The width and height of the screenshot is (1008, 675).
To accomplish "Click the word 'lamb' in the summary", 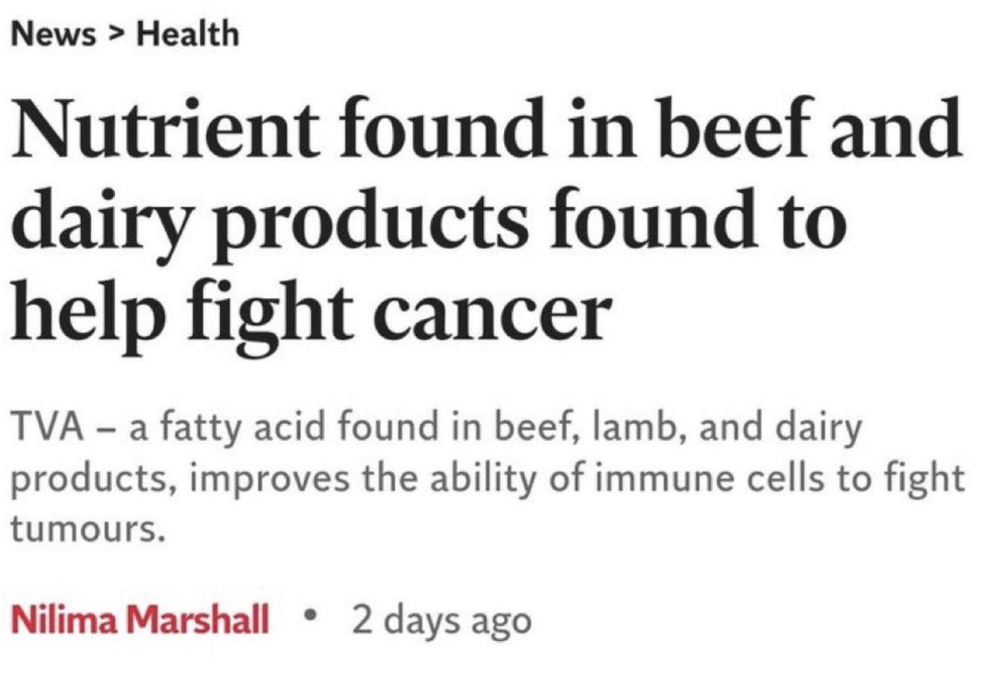I will coord(636,427).
